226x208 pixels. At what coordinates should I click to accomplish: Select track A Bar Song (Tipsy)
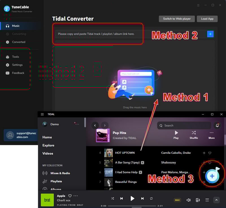click(x=127, y=162)
